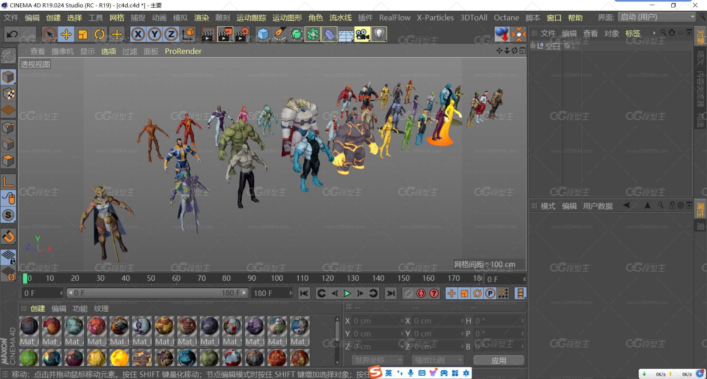Open the Spline Pen tool
Screen dimensions: 707x379
coord(280,34)
